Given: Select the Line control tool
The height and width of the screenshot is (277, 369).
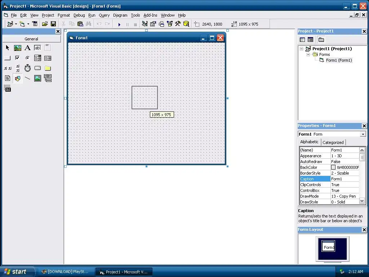Looking at the screenshot, I should point(27,78).
